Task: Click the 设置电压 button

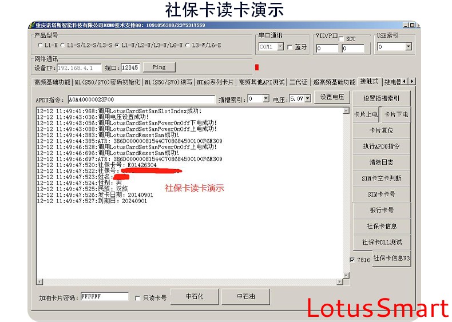Action: 332,97
